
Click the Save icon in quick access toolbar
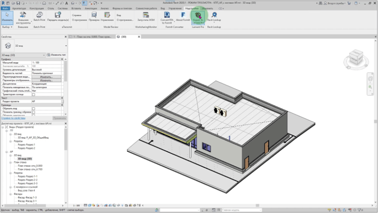18,3
